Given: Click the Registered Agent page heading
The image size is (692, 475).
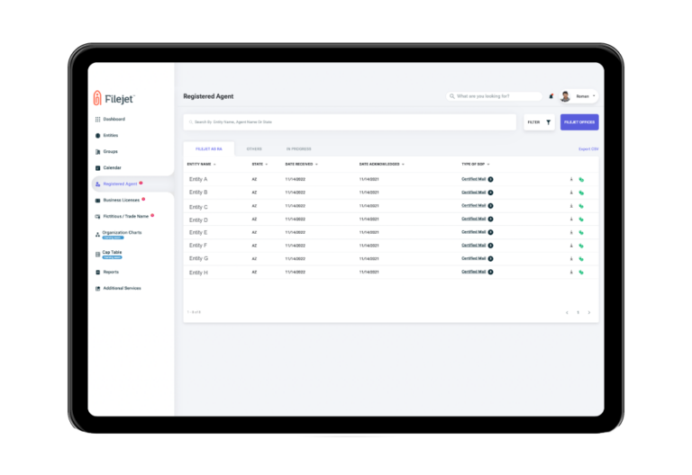Looking at the screenshot, I should point(208,96).
